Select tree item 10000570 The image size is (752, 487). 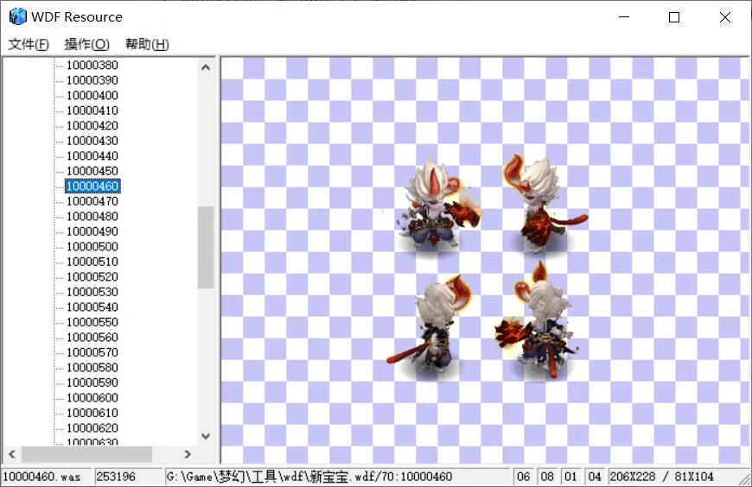pyautogui.click(x=92, y=352)
